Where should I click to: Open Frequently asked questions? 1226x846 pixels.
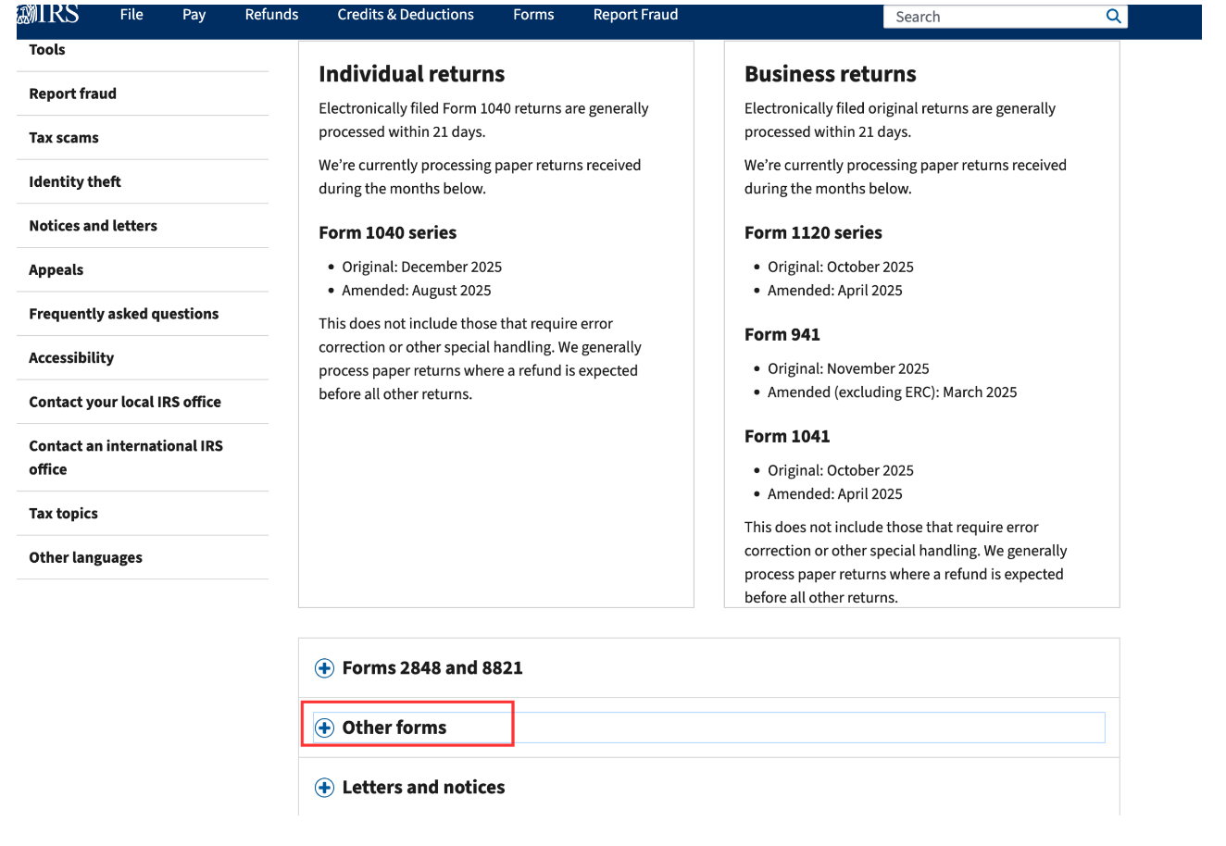point(124,313)
